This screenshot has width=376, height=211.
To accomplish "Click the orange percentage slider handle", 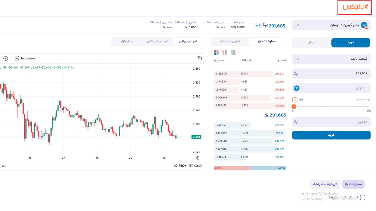I will 294,107.
